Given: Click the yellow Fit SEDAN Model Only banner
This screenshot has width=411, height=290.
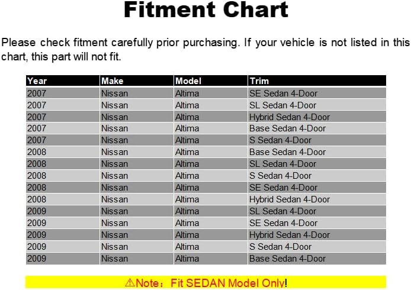Looking at the screenshot, I should coord(205,282).
